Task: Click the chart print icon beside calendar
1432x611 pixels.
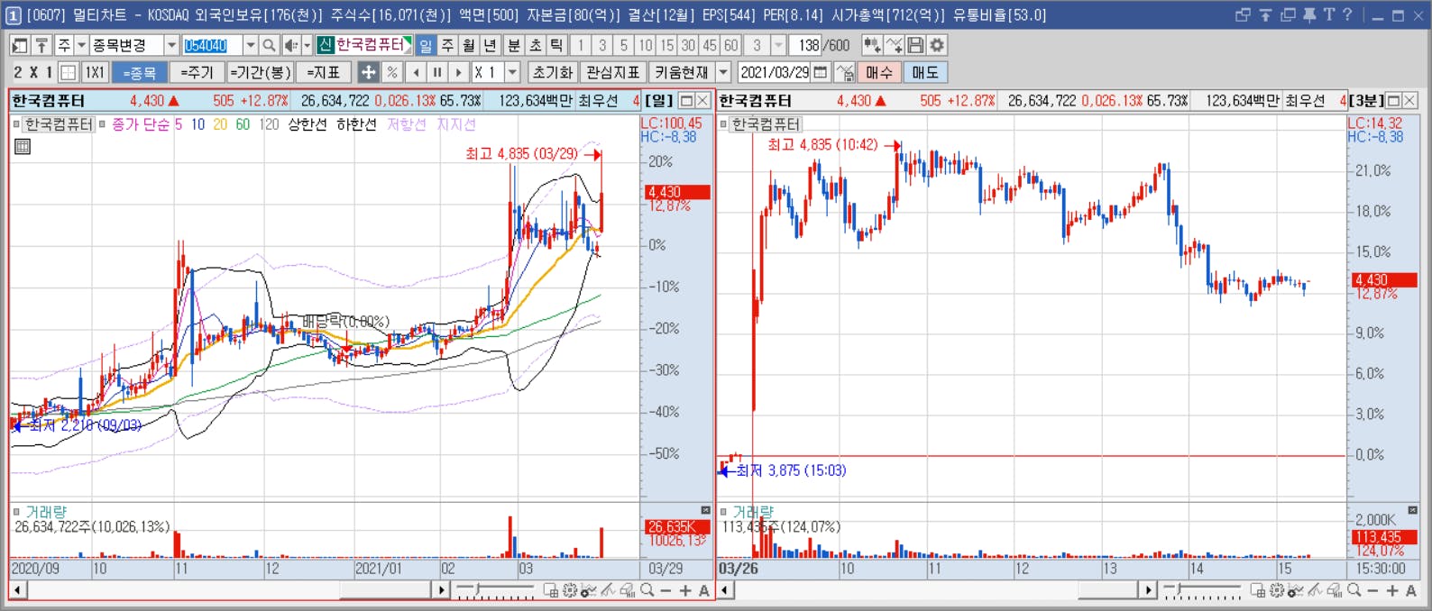Action: tap(845, 72)
